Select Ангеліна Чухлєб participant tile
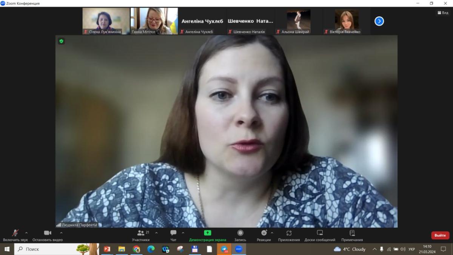This screenshot has width=453, height=255. point(202,21)
